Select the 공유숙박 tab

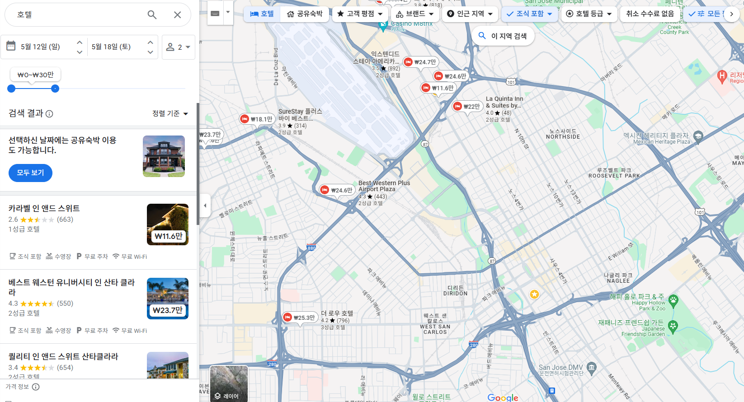click(305, 14)
